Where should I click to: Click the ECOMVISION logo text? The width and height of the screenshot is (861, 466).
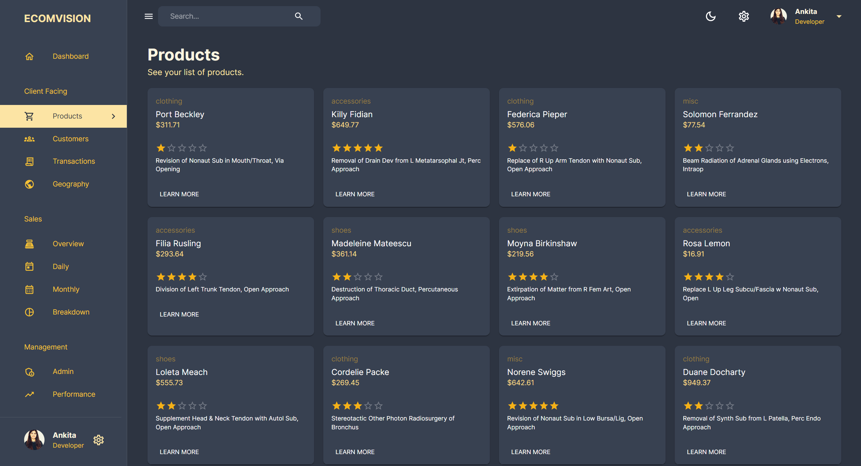pos(57,18)
